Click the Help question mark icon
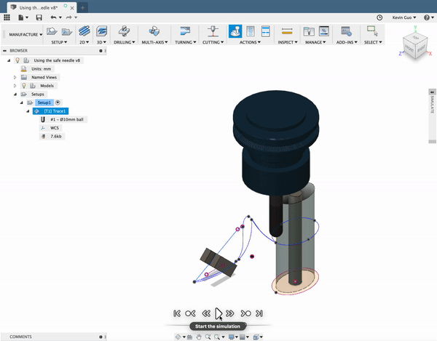The width and height of the screenshot is (437, 341). click(x=426, y=17)
